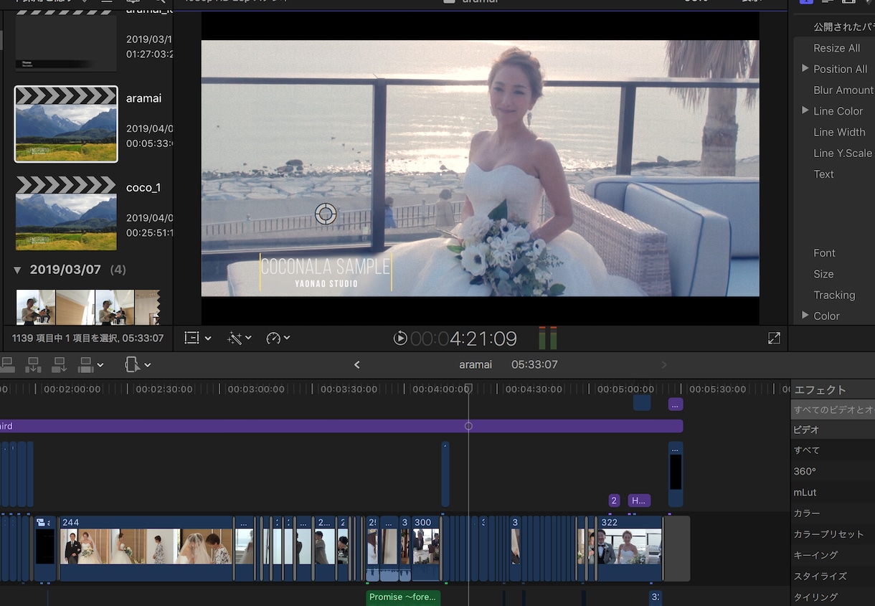The image size is (875, 606).
Task: Open the tool selector dropdown arrow
Action: click(x=147, y=365)
